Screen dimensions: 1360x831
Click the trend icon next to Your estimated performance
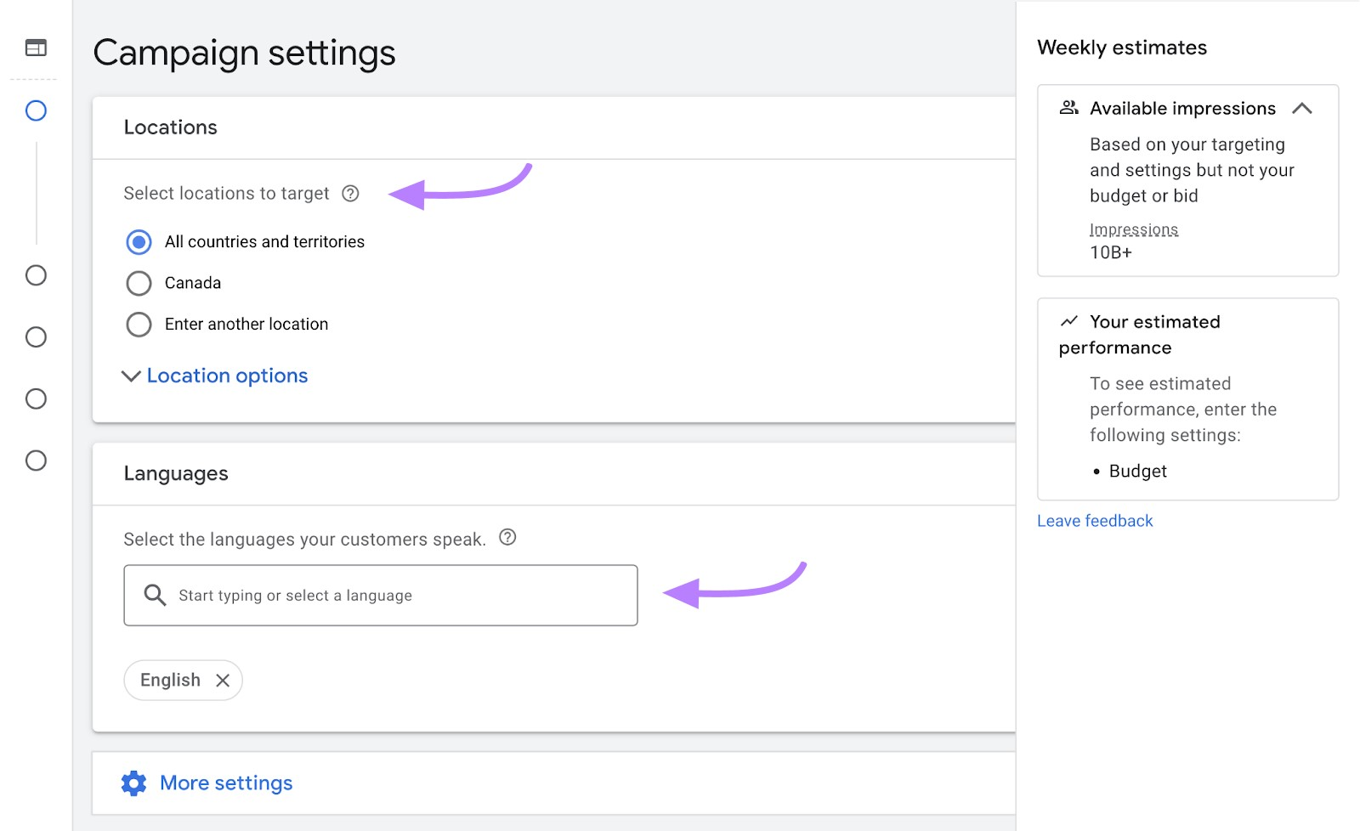click(x=1069, y=321)
